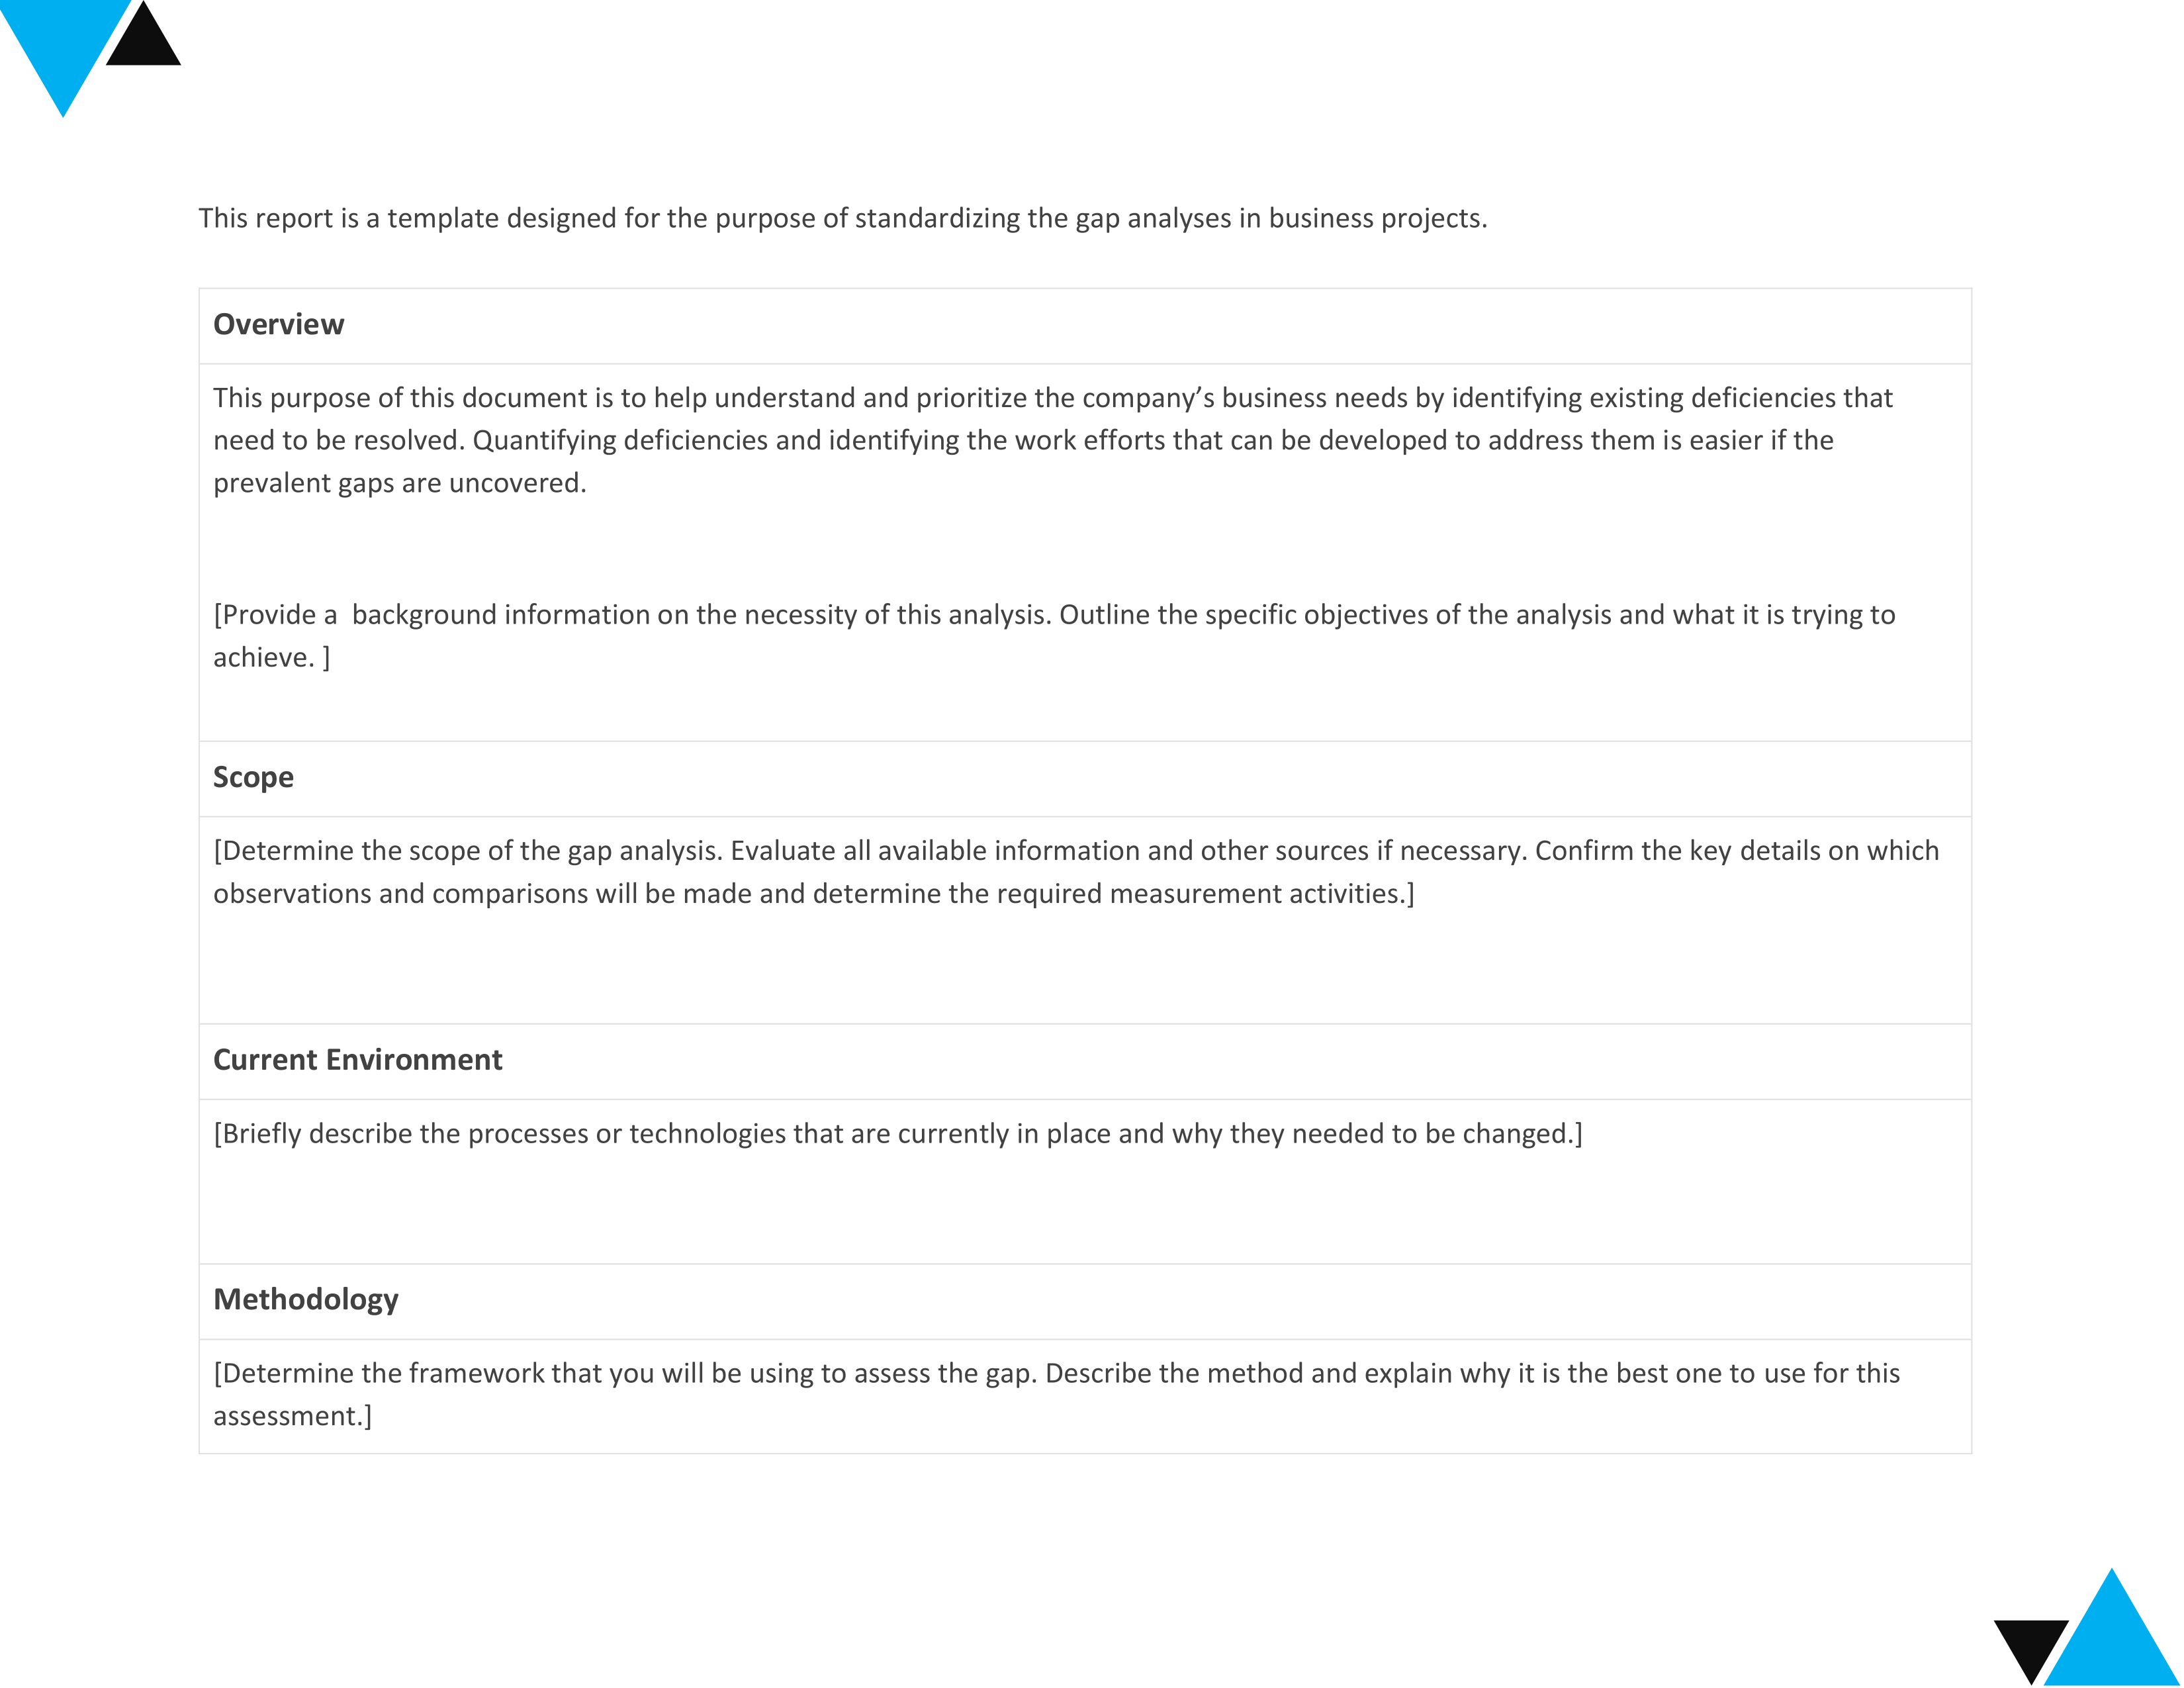Click the Overview section heading
This screenshot has height=1688, width=2184.
pyautogui.click(x=278, y=325)
